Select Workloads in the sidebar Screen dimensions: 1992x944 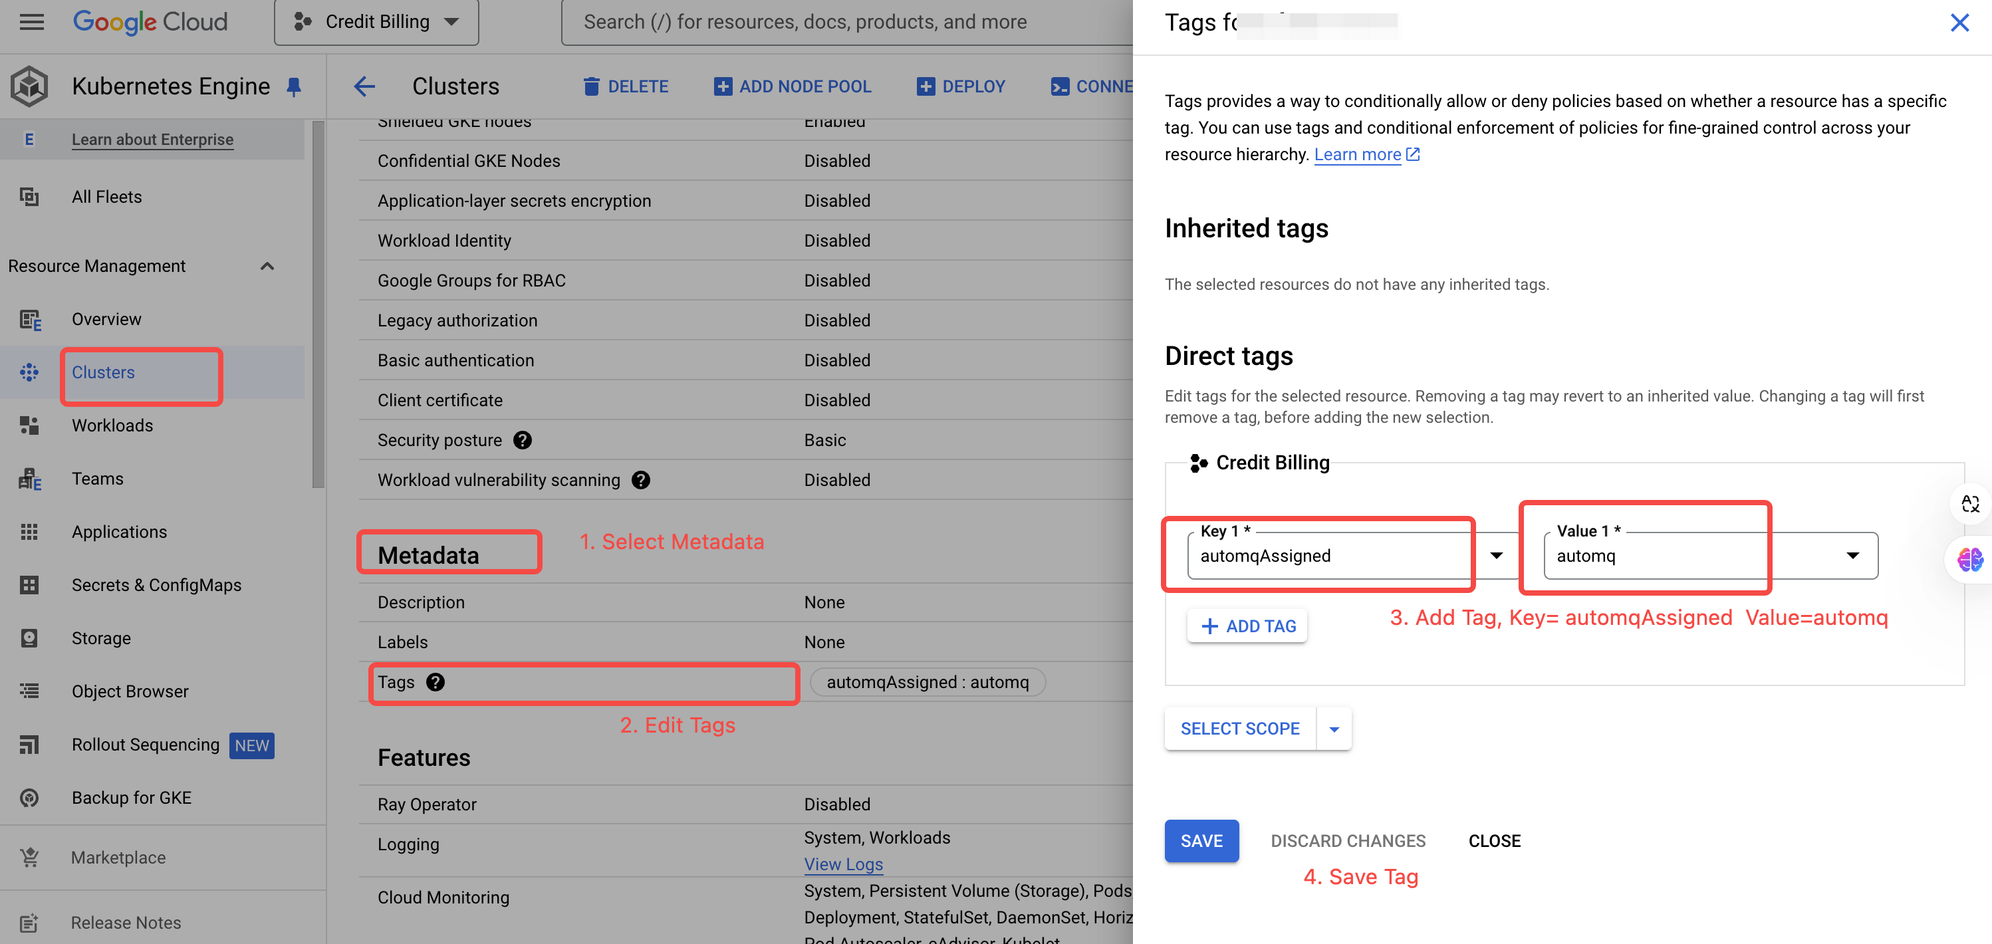(112, 425)
